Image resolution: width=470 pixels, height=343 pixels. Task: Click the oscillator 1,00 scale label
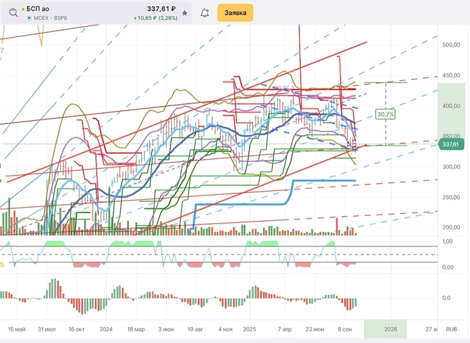[448, 241]
